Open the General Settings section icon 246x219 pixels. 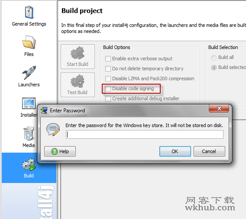click(29, 12)
